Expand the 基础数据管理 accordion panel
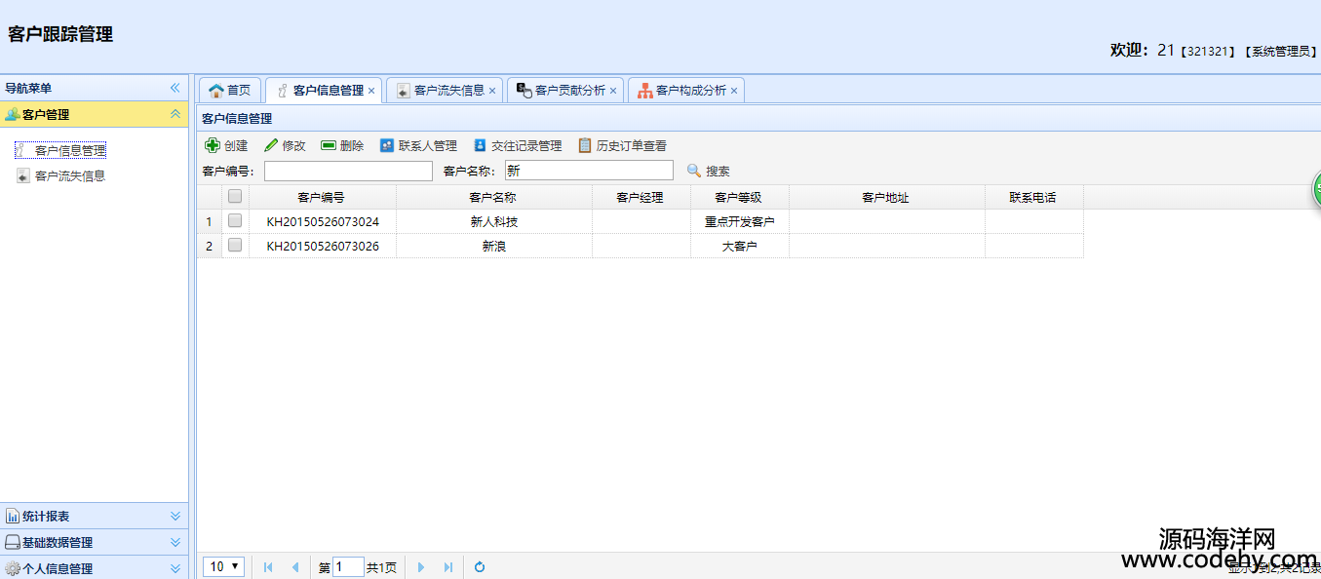Viewport: 1321px width, 579px height. 94,542
